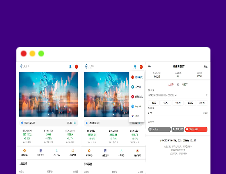226x174 pixels.
Task: Click the 1000 quick amount button
Action: (178, 103)
